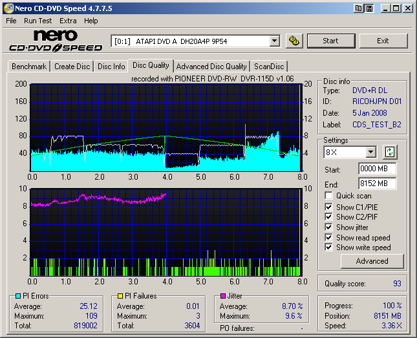Uncheck Show C1/PIE
Viewport: 417px width, 338px height.
[x=328, y=207]
